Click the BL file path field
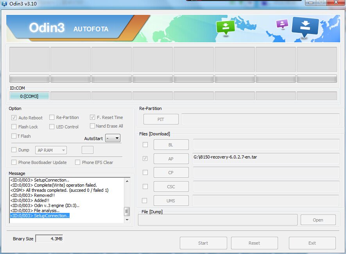Screen dimensions: 346x254 [x=266, y=144]
